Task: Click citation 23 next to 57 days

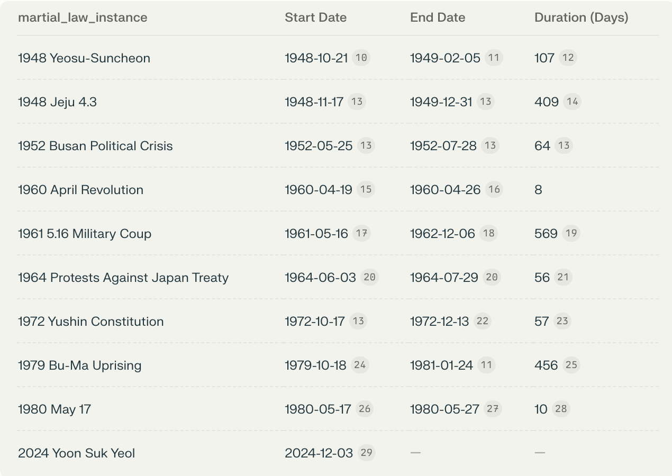Action: coord(562,321)
